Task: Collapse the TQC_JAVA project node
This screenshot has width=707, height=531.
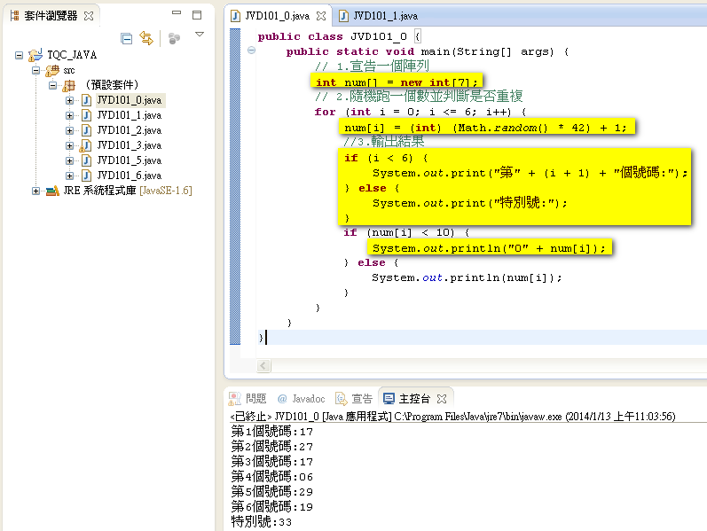Action: [x=19, y=56]
